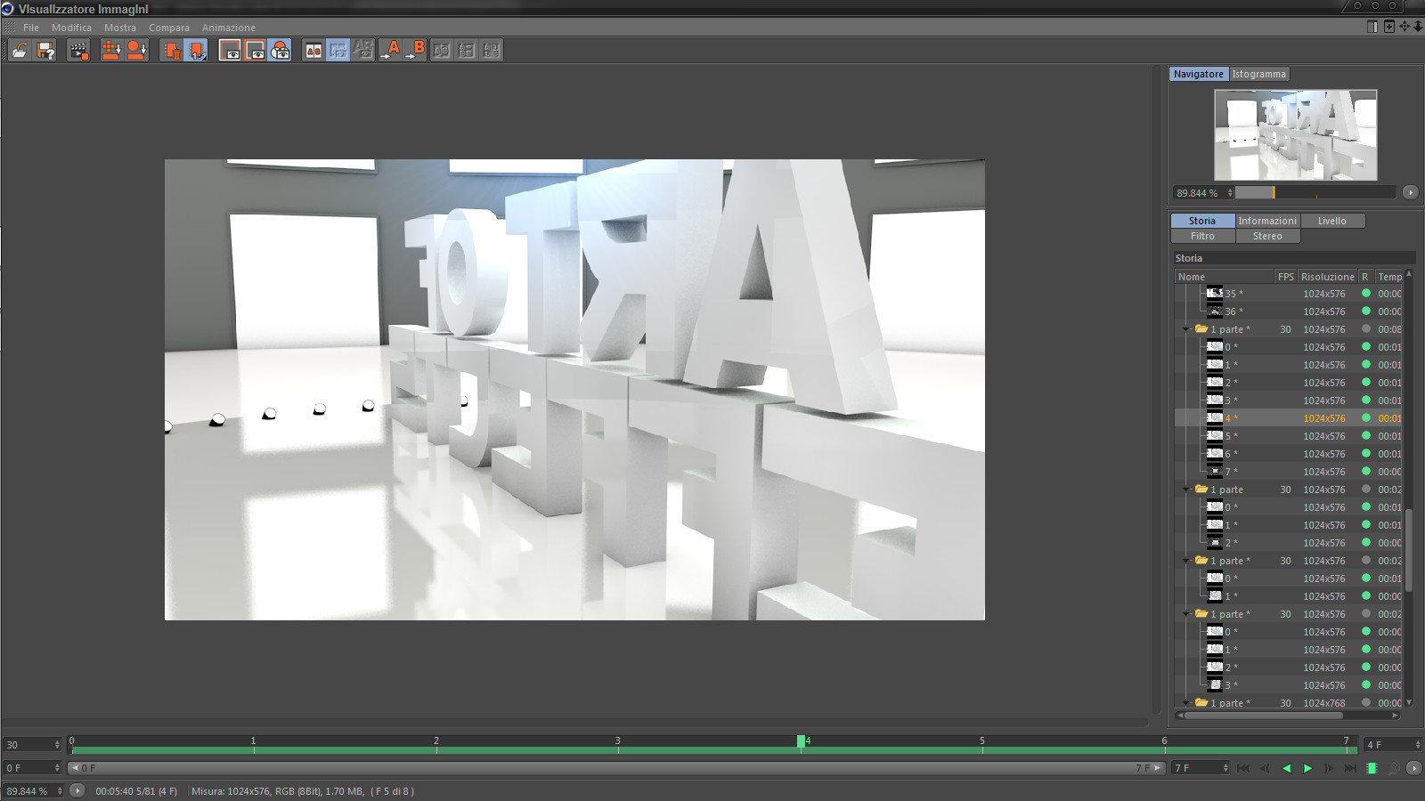Open the Modifica menu
This screenshot has height=801, width=1425.
[71, 28]
